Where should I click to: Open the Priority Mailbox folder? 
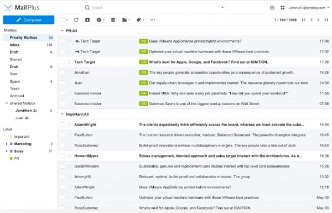(29, 38)
